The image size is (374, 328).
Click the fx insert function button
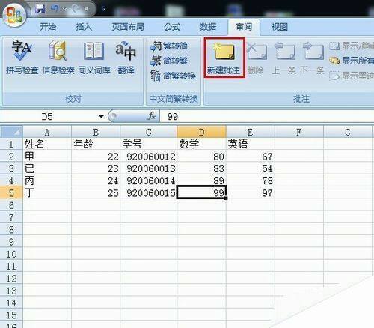click(x=152, y=116)
